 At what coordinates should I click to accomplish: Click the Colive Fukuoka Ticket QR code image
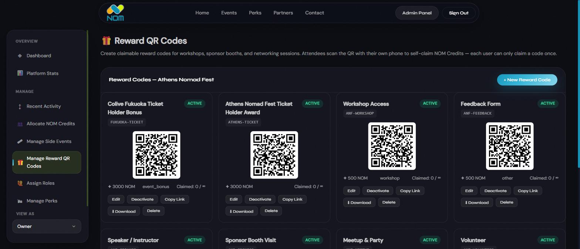click(156, 155)
